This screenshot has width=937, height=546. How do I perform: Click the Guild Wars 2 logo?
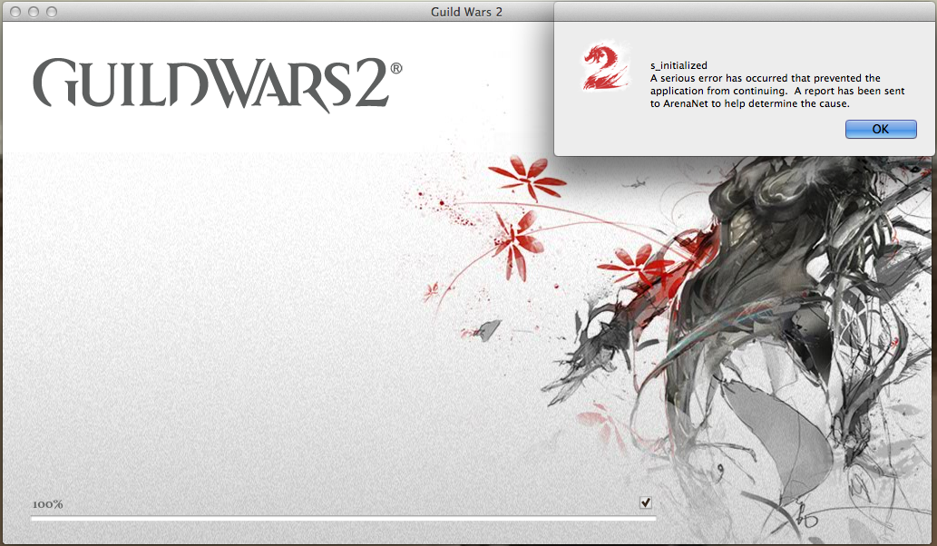pyautogui.click(x=218, y=83)
